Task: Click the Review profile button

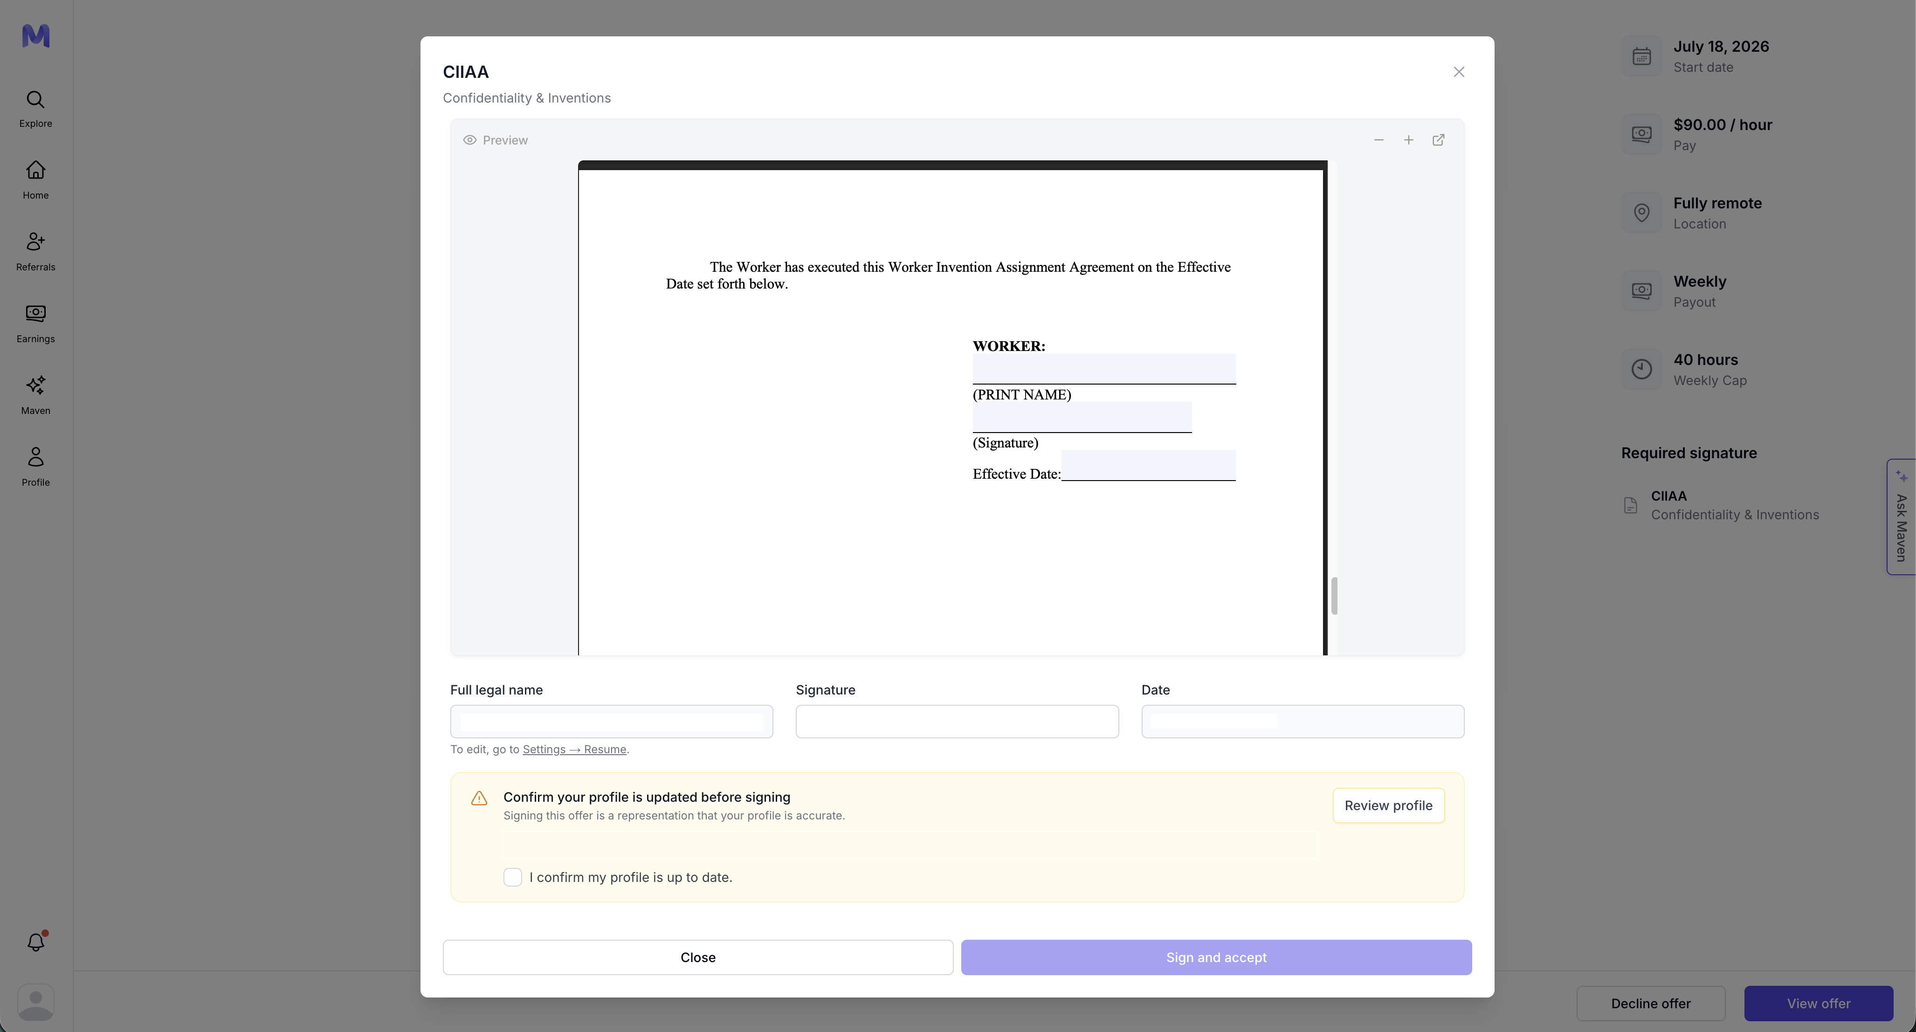Action: [1388, 806]
